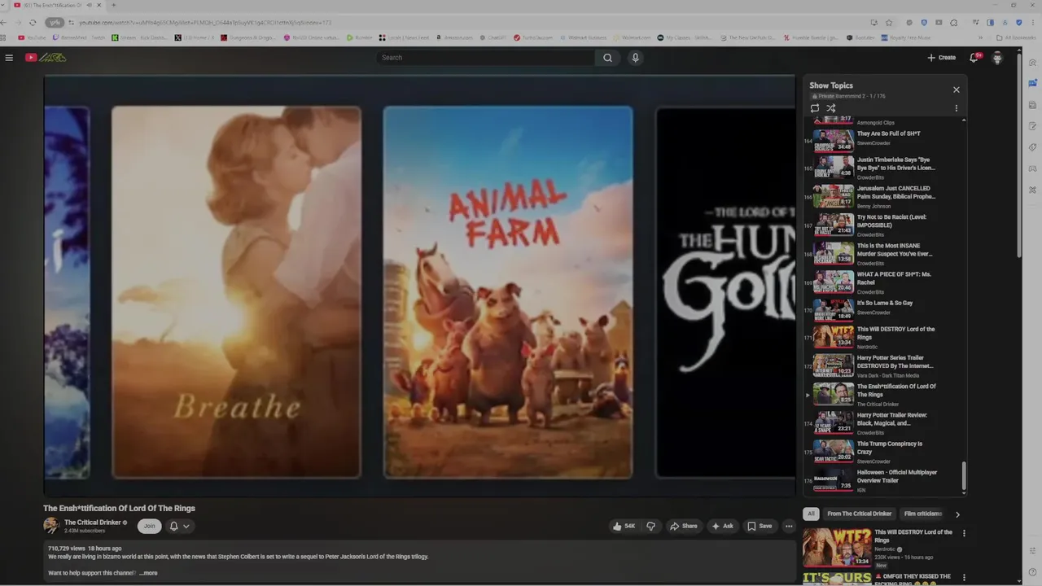
Task: Select 'WHAT A PIECE OF SH*T: Ms. Rachel'
Action: click(x=883, y=282)
